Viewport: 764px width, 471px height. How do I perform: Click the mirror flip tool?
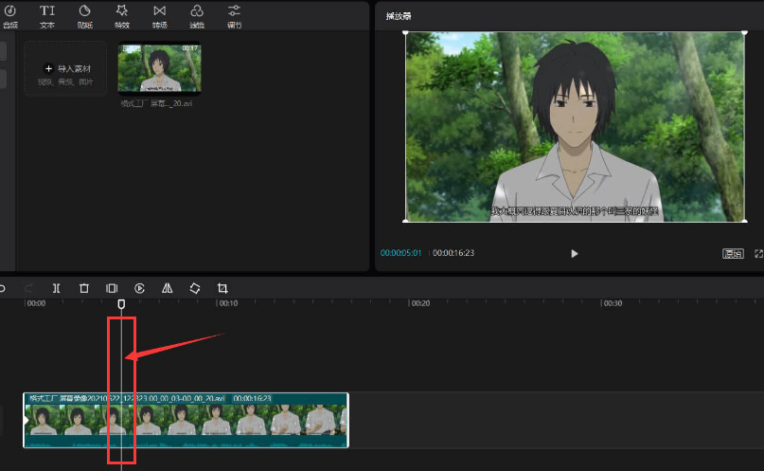167,288
